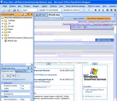Click the show set properties icon
117x101 pixels.
point(13,76)
